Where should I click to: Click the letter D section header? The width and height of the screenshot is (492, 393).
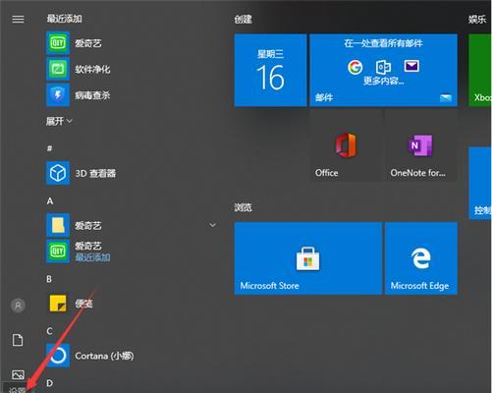click(x=49, y=383)
